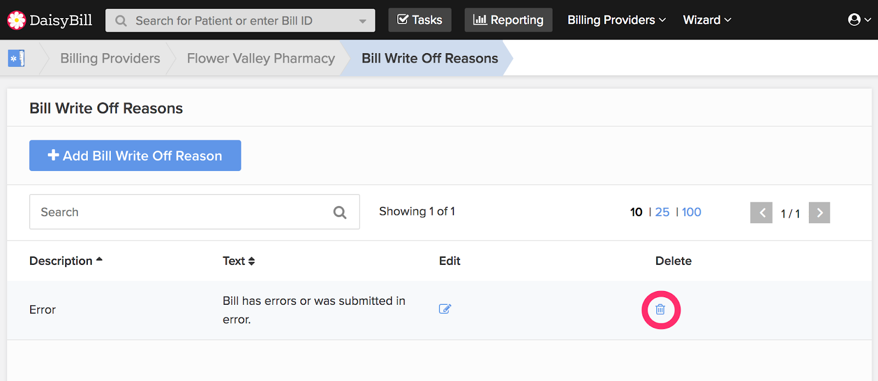Click the search magnifier icon in table search

[x=340, y=212]
